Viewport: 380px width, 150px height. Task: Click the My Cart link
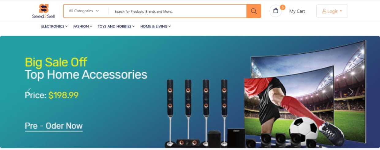coord(297,11)
